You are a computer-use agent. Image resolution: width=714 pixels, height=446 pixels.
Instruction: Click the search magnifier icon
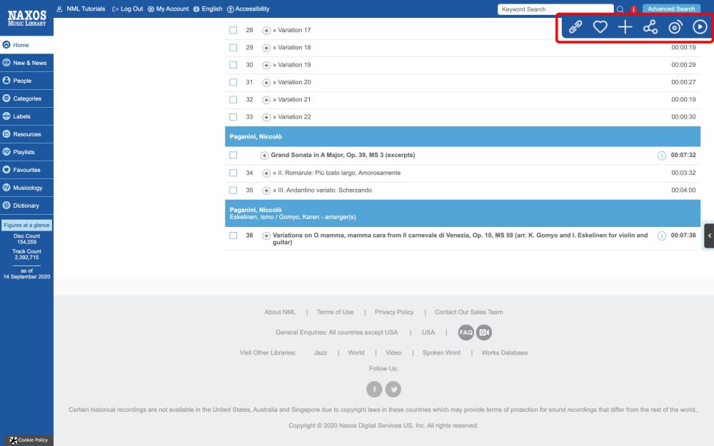click(x=620, y=9)
